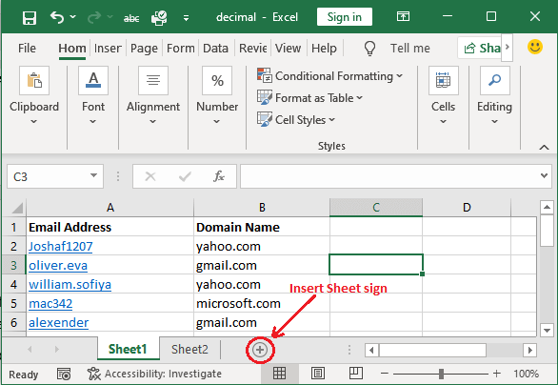Click the clipboard check icon in Quick Access
The image size is (558, 385).
pos(159,17)
